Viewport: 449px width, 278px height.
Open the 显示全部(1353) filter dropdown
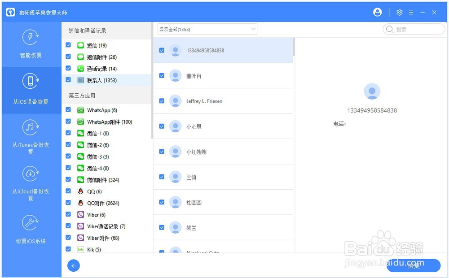point(207,29)
